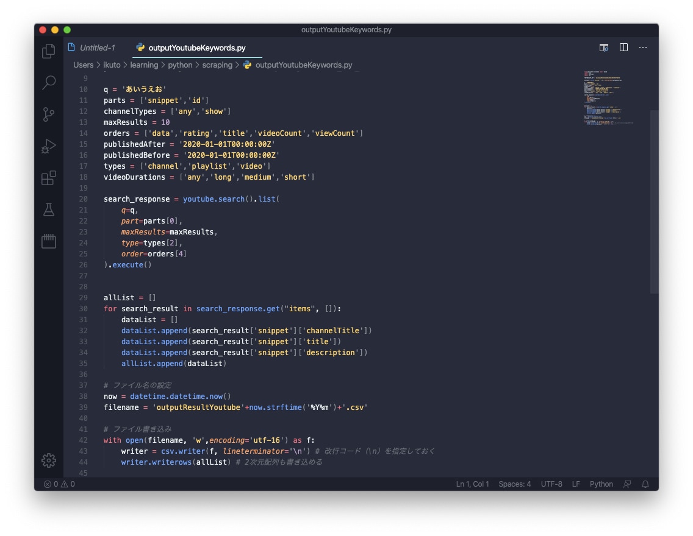Click the errors and warnings status indicator
Image resolution: width=693 pixels, height=536 pixels.
tap(59, 484)
